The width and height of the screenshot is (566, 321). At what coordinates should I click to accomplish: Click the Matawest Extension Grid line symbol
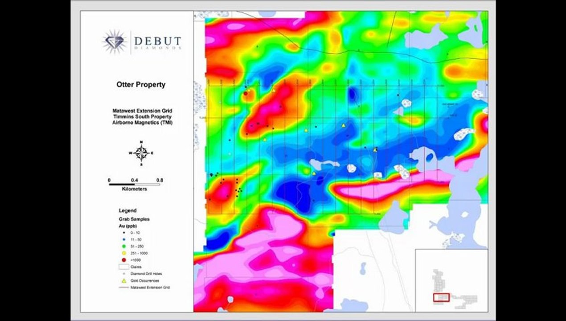[x=123, y=288]
